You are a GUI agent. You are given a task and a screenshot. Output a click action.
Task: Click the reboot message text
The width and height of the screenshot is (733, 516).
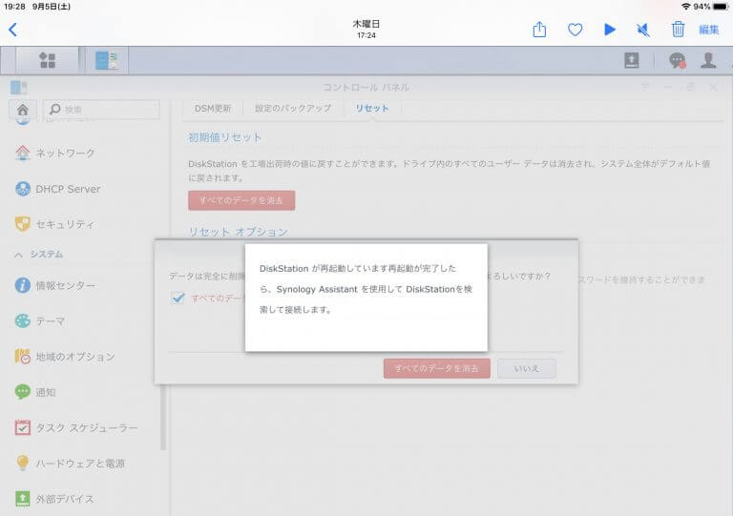tap(366, 289)
